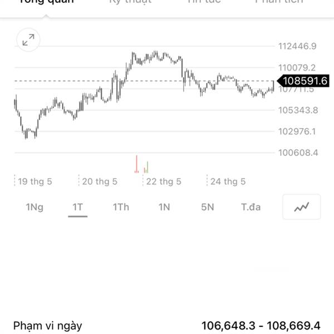The image size is (334, 334).
Task: Tap the current price label 108591.6
Action: click(303, 81)
